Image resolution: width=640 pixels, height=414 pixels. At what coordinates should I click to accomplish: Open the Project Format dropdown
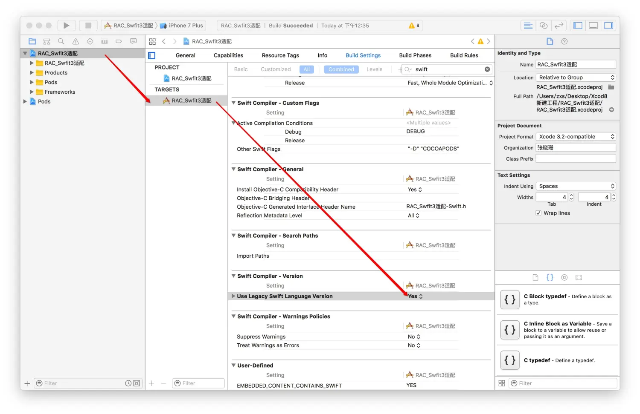coord(576,137)
